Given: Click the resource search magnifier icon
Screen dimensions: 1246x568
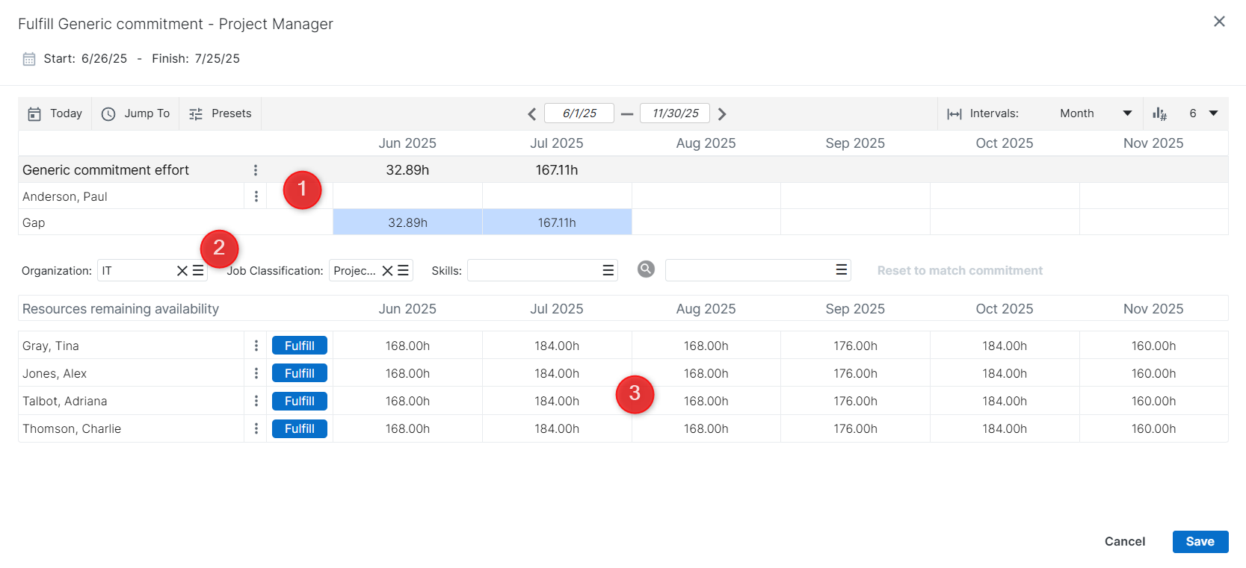Looking at the screenshot, I should [x=646, y=269].
